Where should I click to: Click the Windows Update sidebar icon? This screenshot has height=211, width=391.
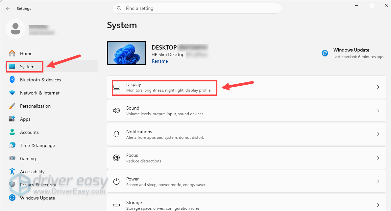coord(12,198)
